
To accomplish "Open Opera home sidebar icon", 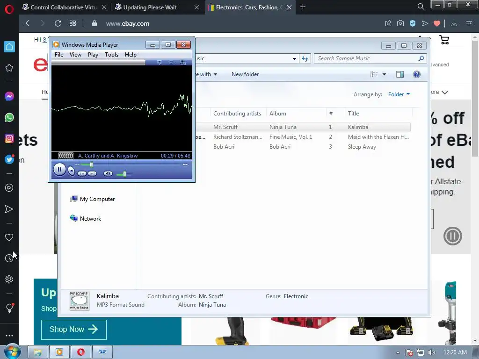I will tap(9, 47).
